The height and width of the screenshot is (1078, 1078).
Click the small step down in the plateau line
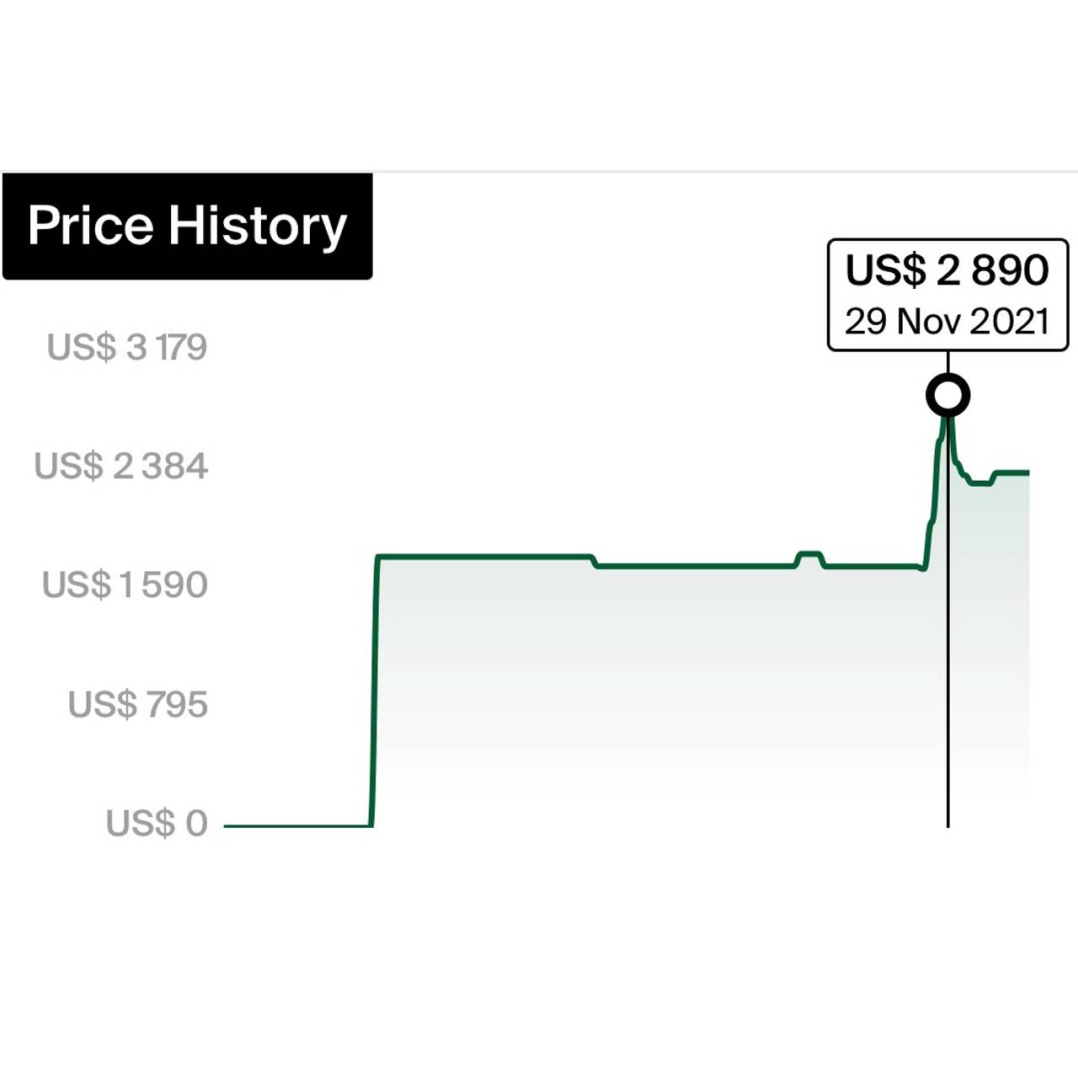point(594,562)
